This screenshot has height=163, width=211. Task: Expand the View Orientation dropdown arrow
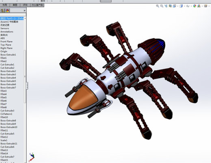[x=178, y=6]
